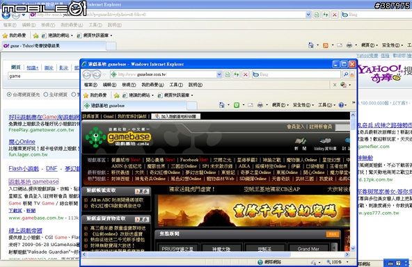Click the Home icon in Yahoo window command bar
Screen dimensions: 412x267
click(x=311, y=45)
